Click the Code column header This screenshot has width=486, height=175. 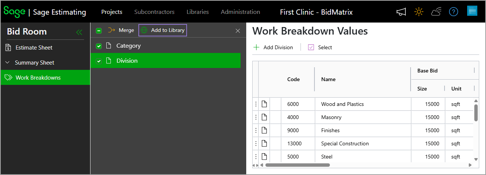(293, 79)
